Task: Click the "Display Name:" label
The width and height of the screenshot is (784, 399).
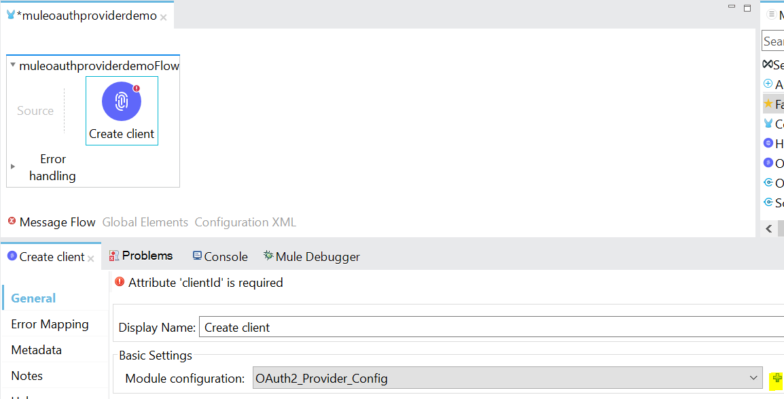Action: pos(157,328)
